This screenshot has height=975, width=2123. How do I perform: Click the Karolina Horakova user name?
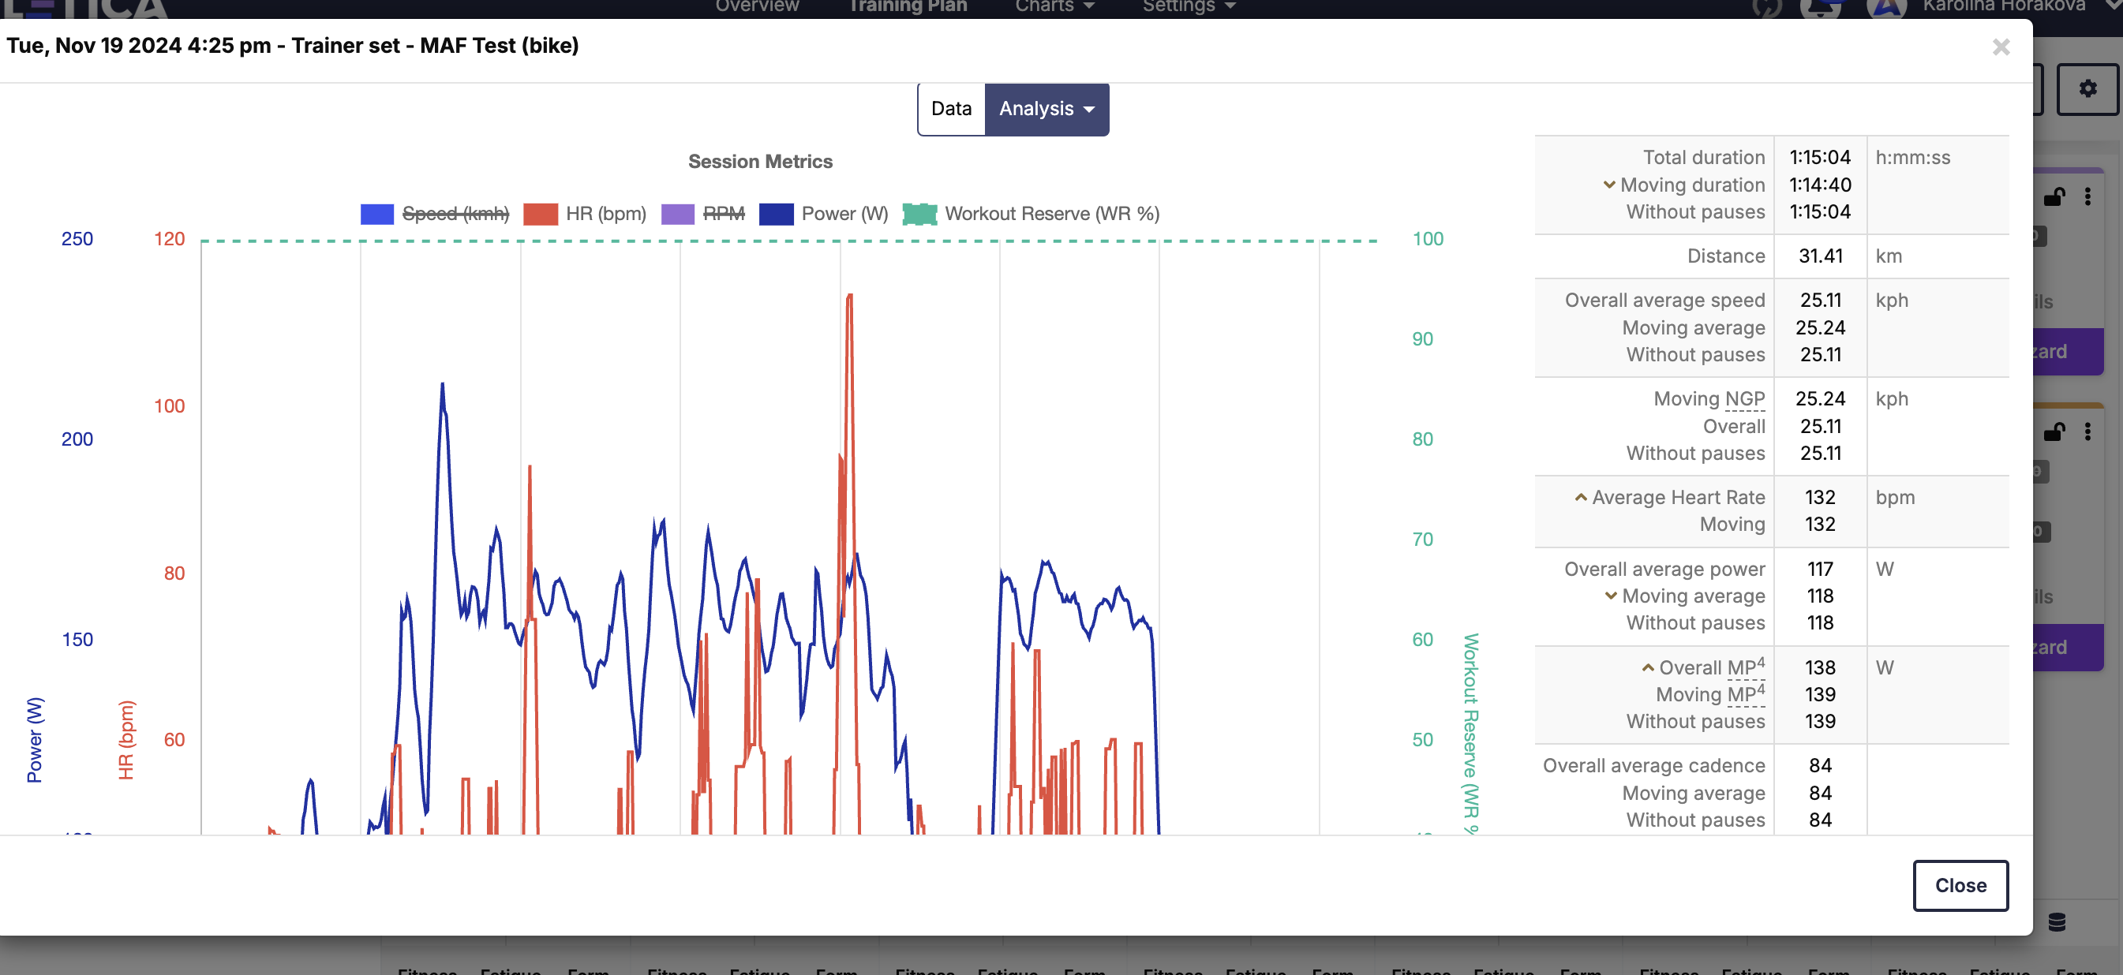pos(2004,6)
